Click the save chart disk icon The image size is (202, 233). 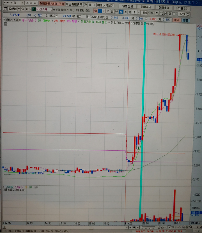[x=166, y=14]
